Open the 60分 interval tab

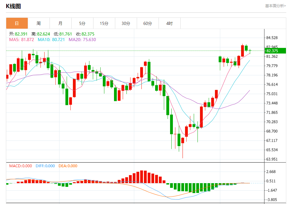click(148, 23)
